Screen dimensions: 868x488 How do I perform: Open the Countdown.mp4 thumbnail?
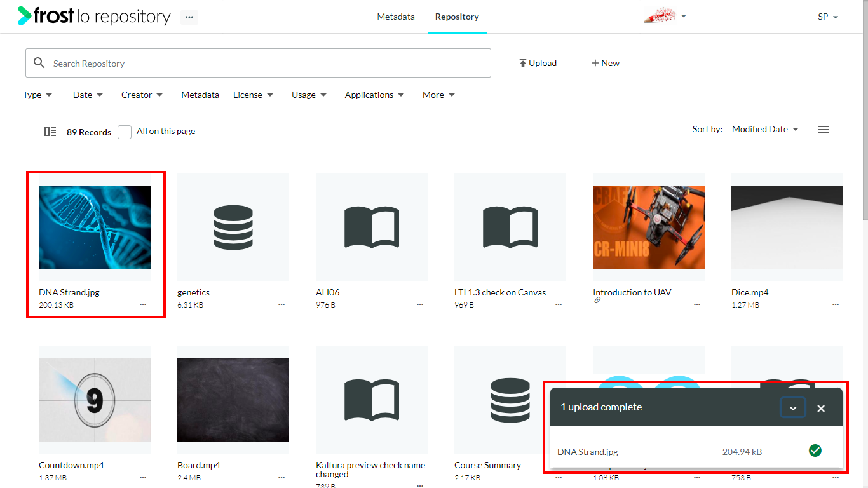95,400
